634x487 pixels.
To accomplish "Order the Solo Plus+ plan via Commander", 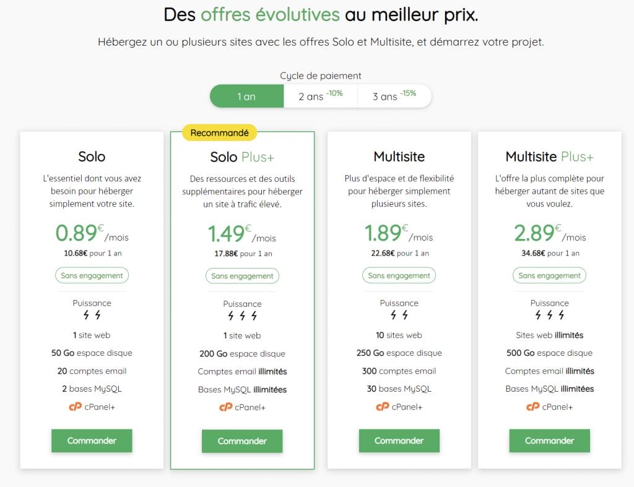I will (242, 441).
